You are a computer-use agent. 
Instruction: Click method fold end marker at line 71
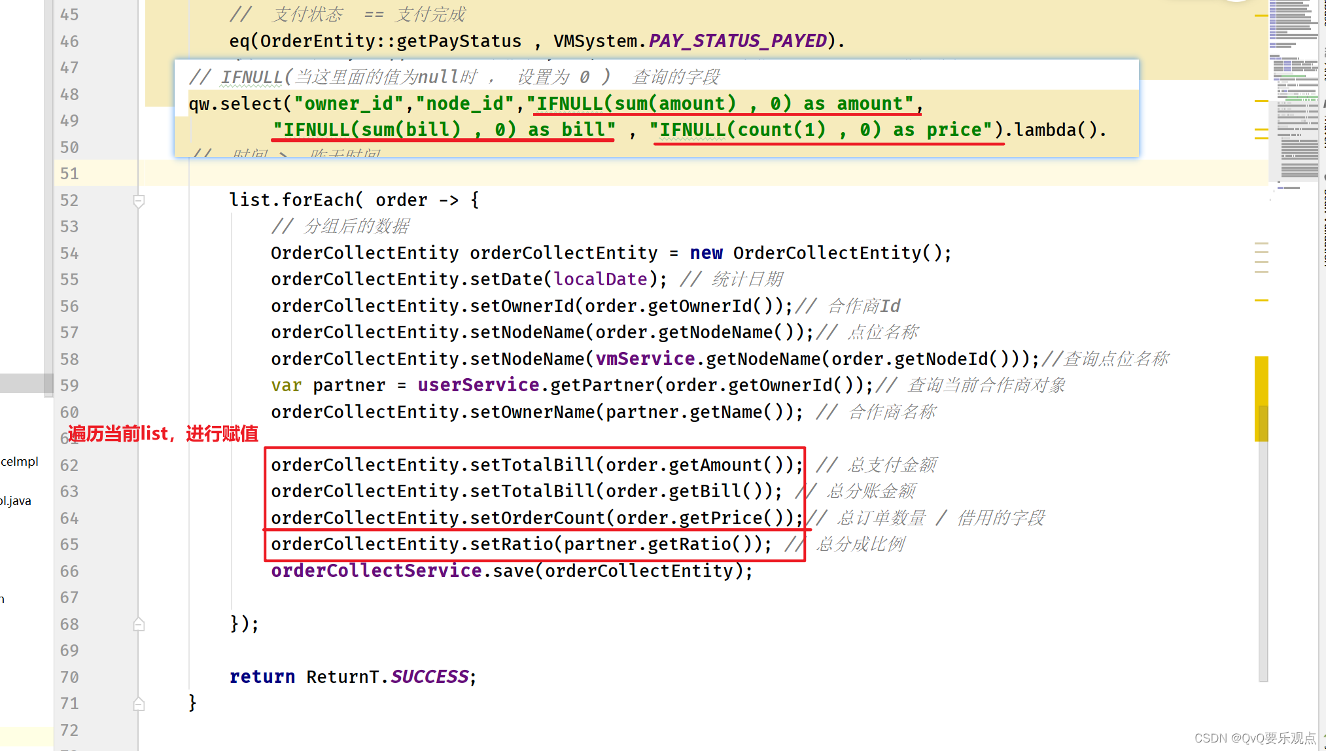(139, 704)
